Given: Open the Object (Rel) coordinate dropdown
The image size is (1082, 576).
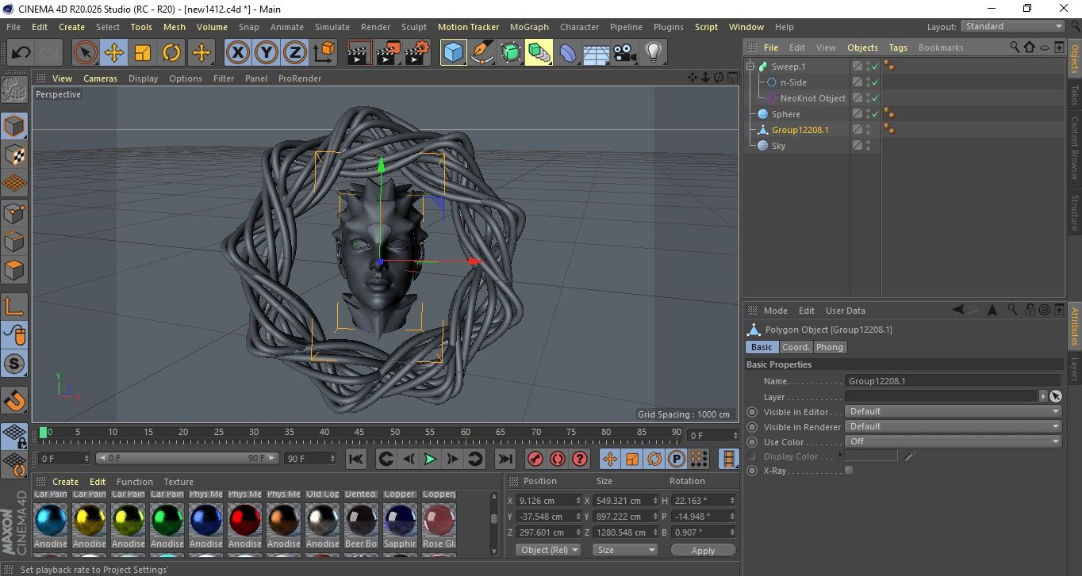Looking at the screenshot, I should tap(548, 550).
